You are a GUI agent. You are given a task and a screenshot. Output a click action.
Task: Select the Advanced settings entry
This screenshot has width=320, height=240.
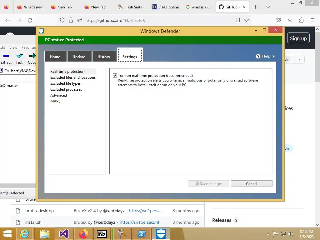pyautogui.click(x=58, y=95)
